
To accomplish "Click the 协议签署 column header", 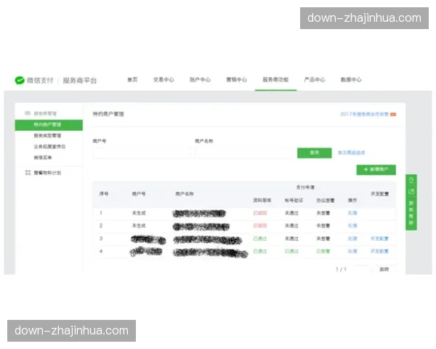I will [326, 200].
